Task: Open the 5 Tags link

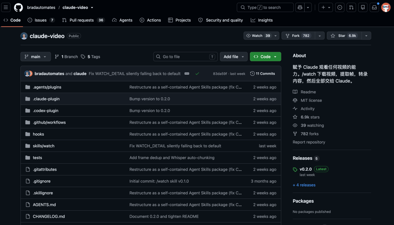Action: pyautogui.click(x=90, y=57)
